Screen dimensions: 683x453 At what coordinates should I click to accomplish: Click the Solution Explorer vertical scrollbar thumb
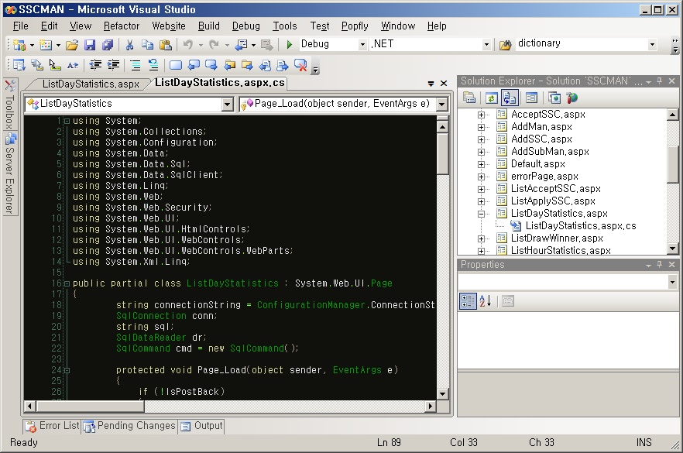[672, 164]
